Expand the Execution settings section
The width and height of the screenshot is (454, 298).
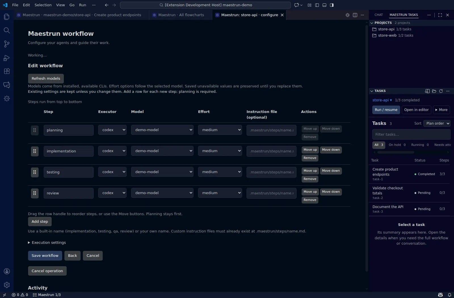pos(47,243)
